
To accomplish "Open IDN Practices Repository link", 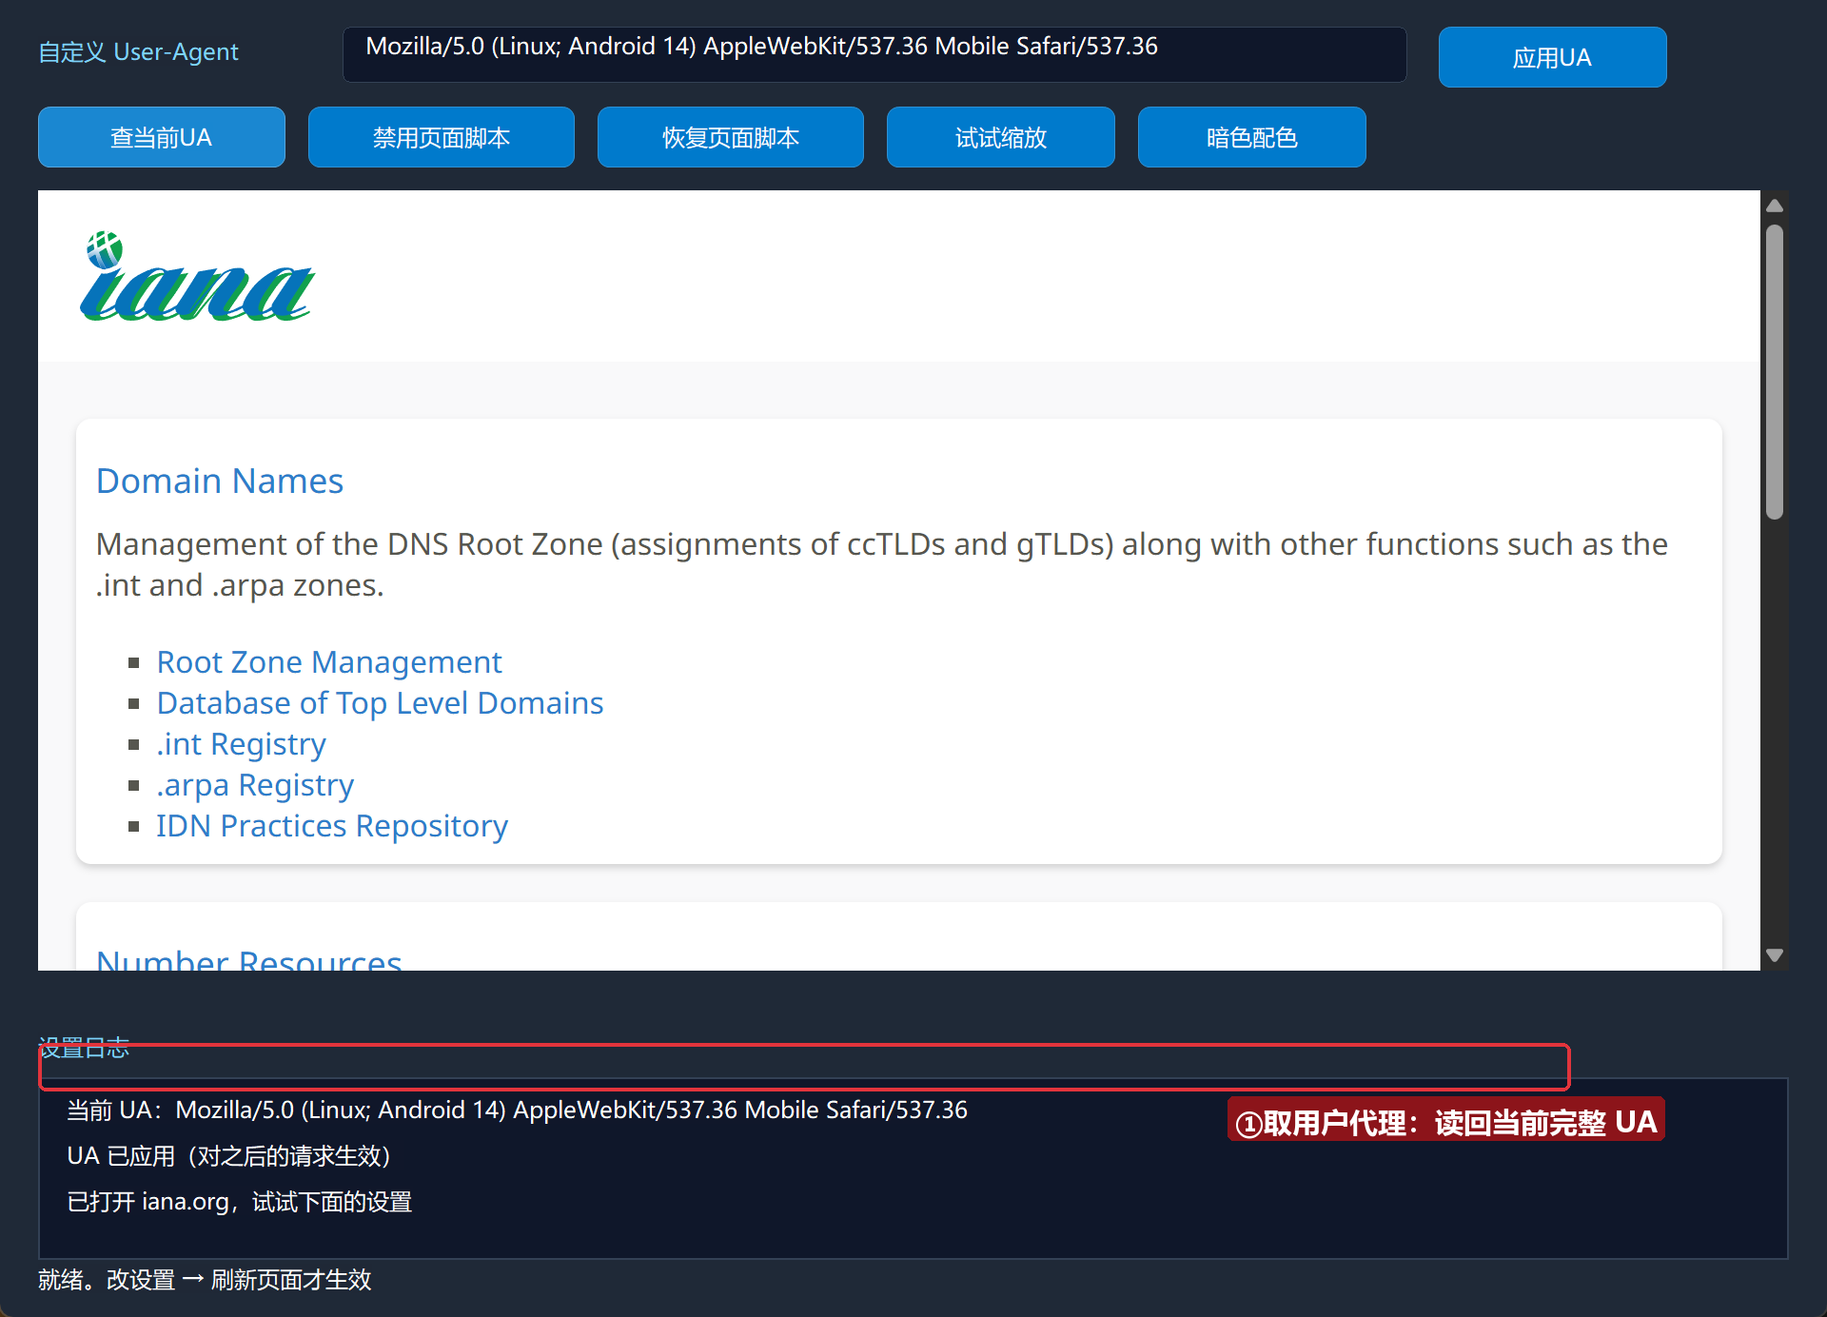I will [x=332, y=825].
